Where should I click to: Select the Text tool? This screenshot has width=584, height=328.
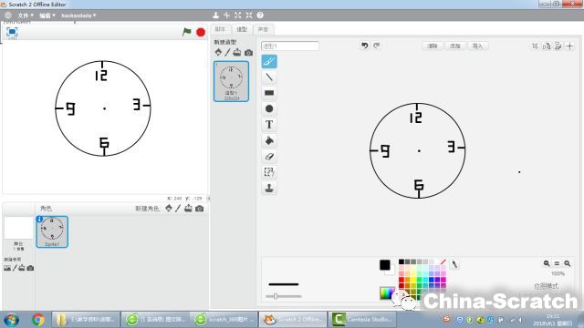[269, 125]
